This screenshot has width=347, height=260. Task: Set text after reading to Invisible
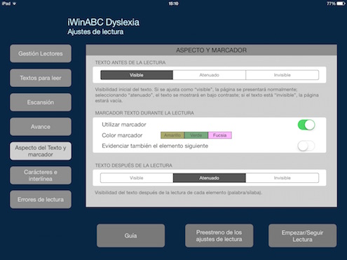[x=283, y=178]
